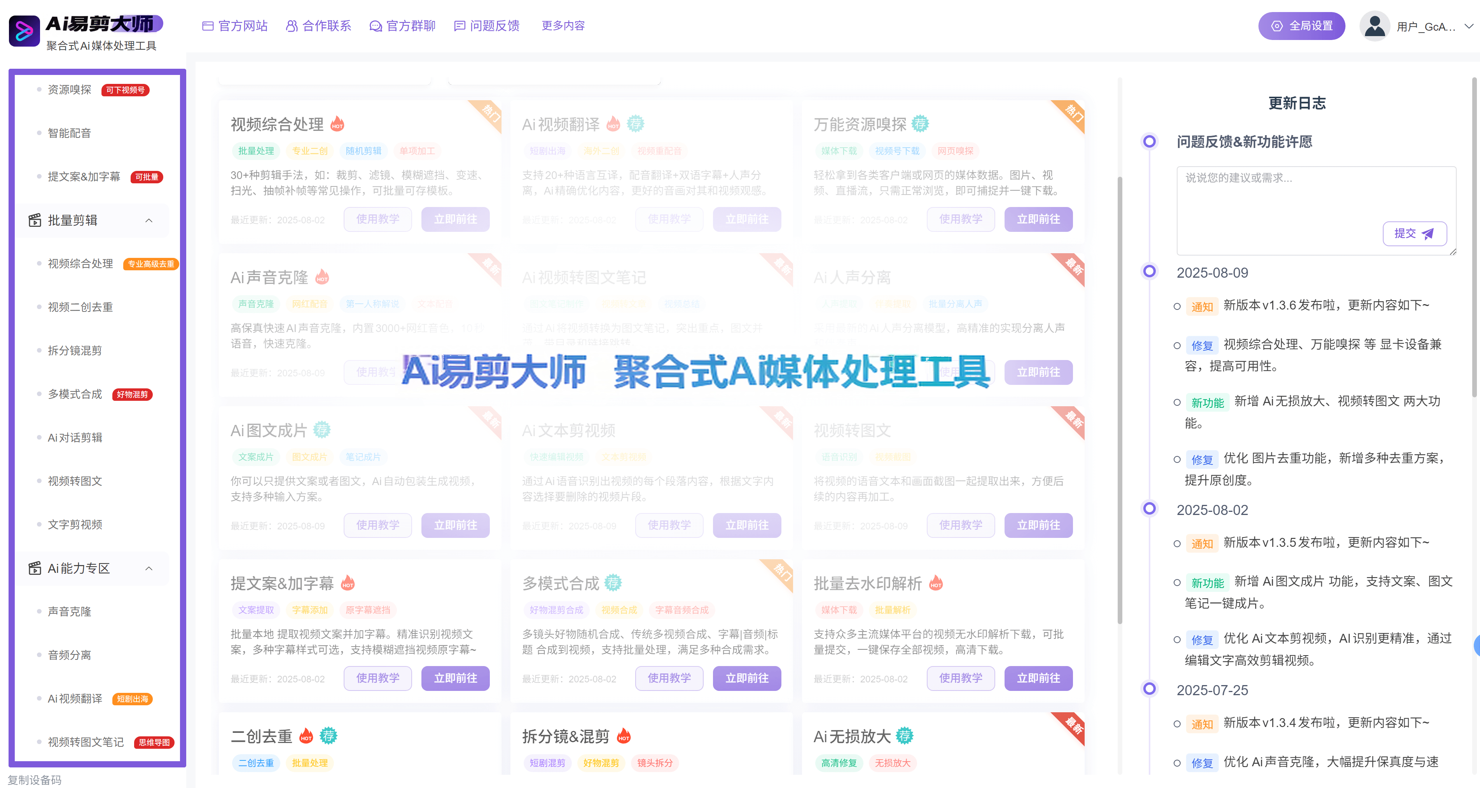Click the HOT flame icon beside 视频综合处理 card title

pos(337,124)
